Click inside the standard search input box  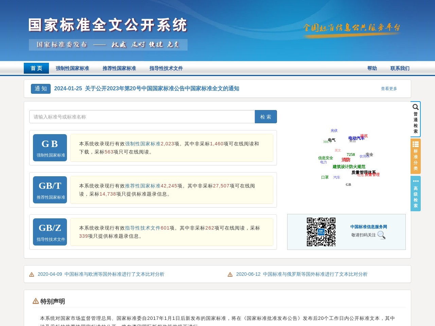coord(142,116)
